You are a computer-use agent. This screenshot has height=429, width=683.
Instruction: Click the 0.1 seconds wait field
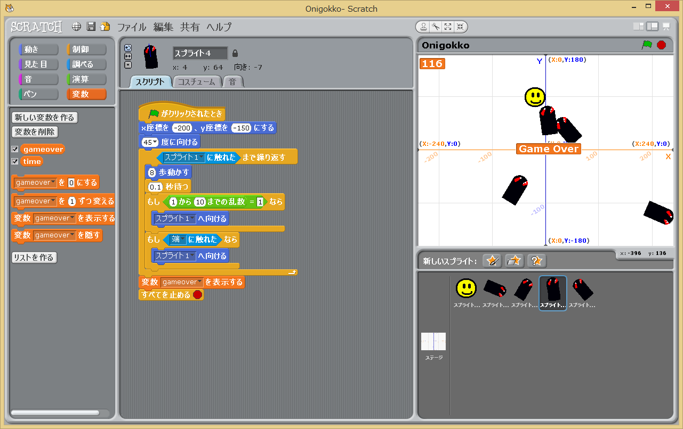[x=155, y=187]
